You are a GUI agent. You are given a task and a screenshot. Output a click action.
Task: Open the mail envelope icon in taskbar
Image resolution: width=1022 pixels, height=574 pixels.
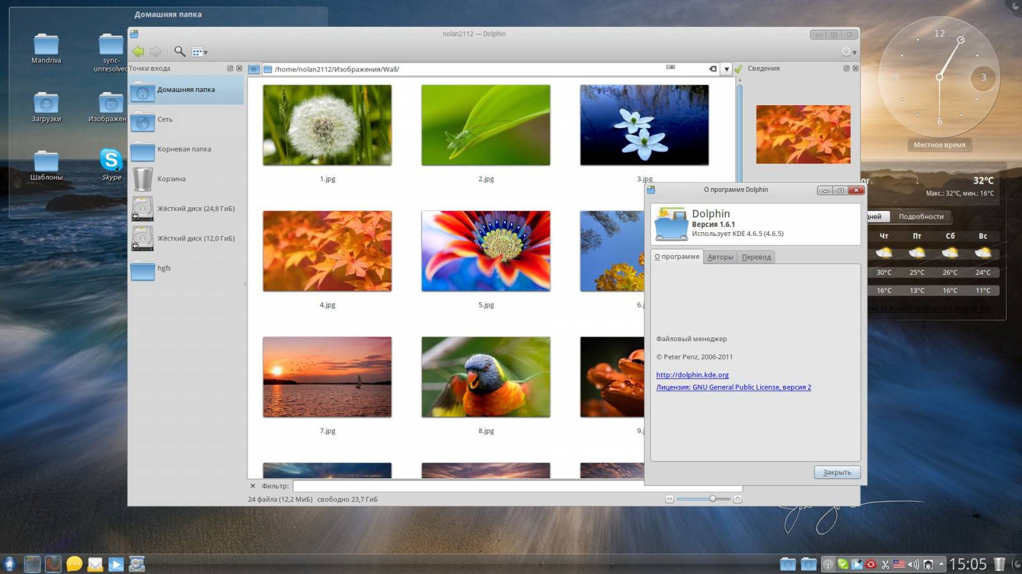tap(95, 564)
